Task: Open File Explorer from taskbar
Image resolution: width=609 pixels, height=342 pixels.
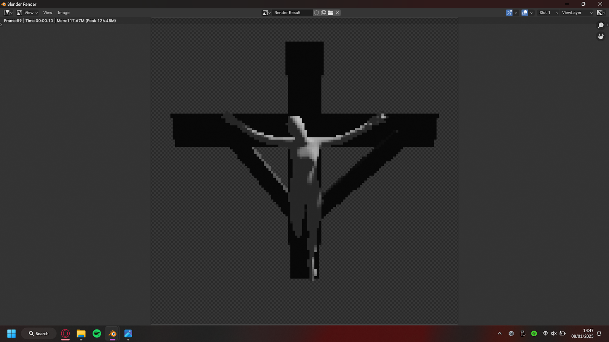Action: (81, 334)
